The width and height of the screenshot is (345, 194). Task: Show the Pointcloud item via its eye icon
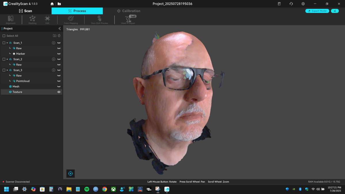pyautogui.click(x=59, y=81)
